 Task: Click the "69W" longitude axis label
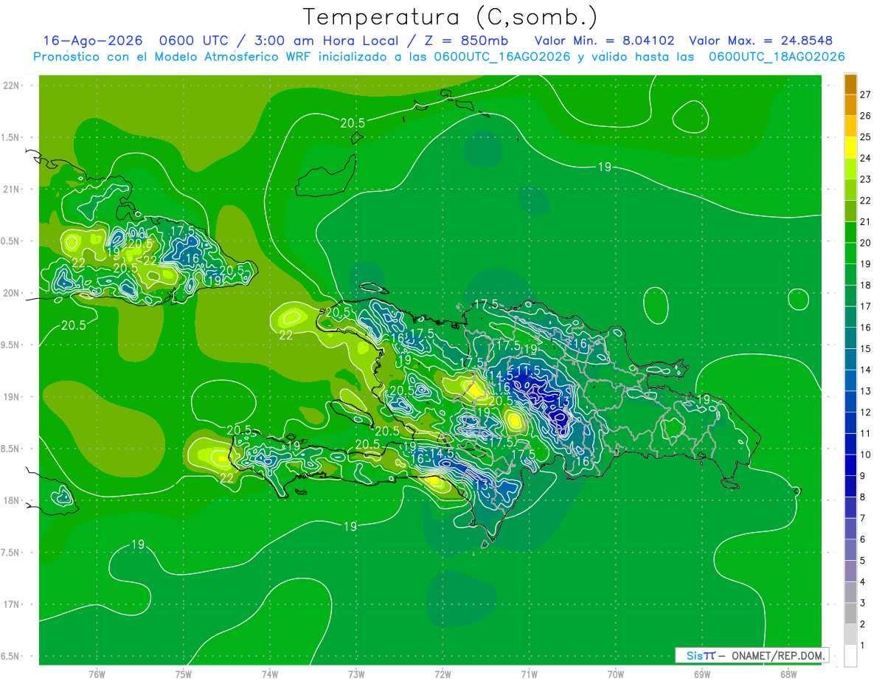(702, 674)
